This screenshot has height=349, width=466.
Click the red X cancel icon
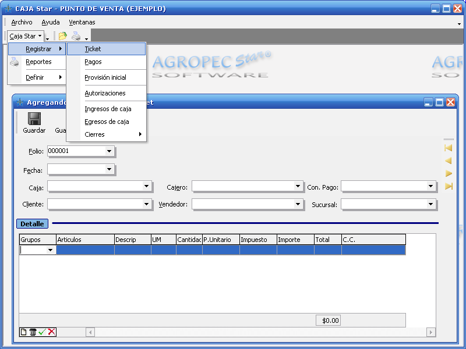51,332
